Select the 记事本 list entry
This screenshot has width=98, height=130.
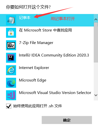47,20
